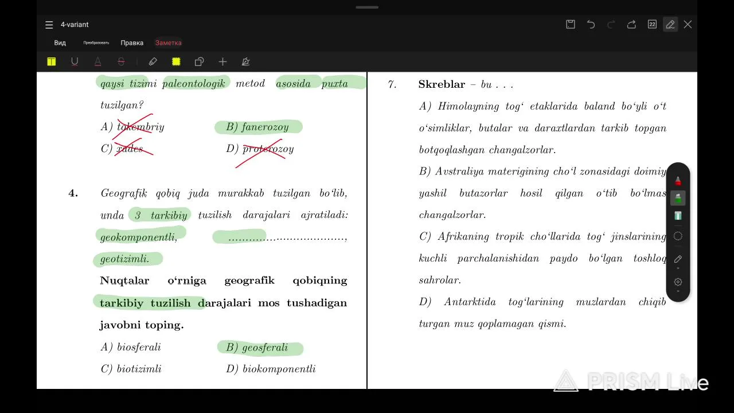The image size is (734, 413).
Task: Select the strikethrough annotation tool
Action: pos(121,62)
